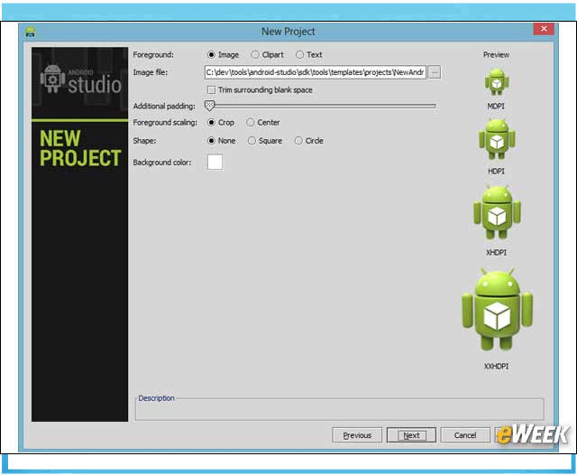The image size is (577, 475).
Task: Cancel the New Project wizard
Action: [465, 435]
